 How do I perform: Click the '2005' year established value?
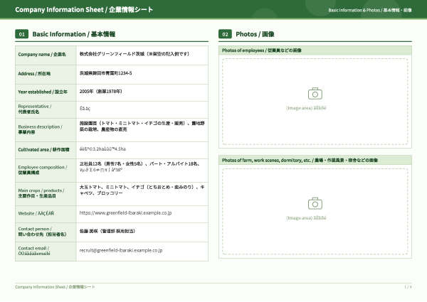point(101,92)
